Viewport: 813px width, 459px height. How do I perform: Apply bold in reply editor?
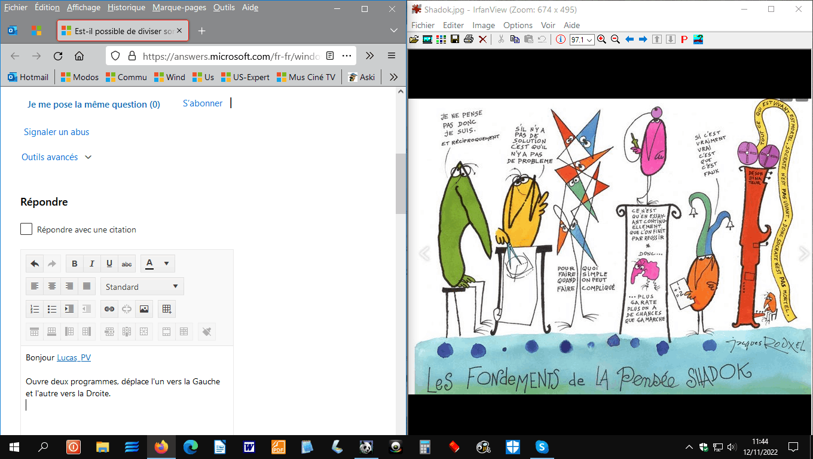pos(74,264)
